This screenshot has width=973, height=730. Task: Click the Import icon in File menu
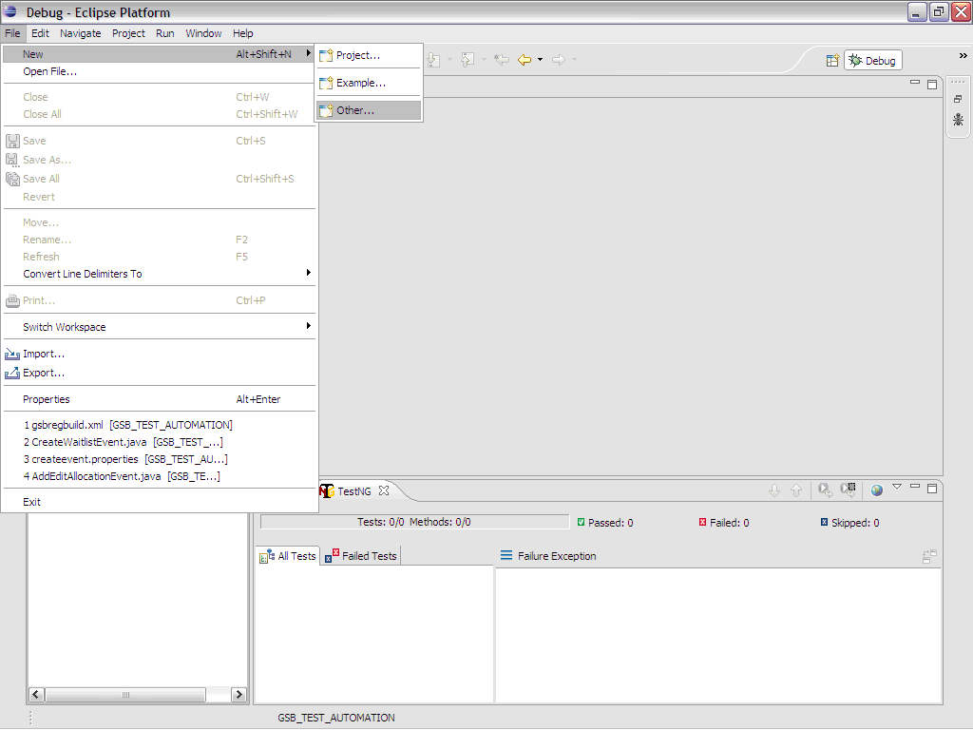[x=12, y=355]
